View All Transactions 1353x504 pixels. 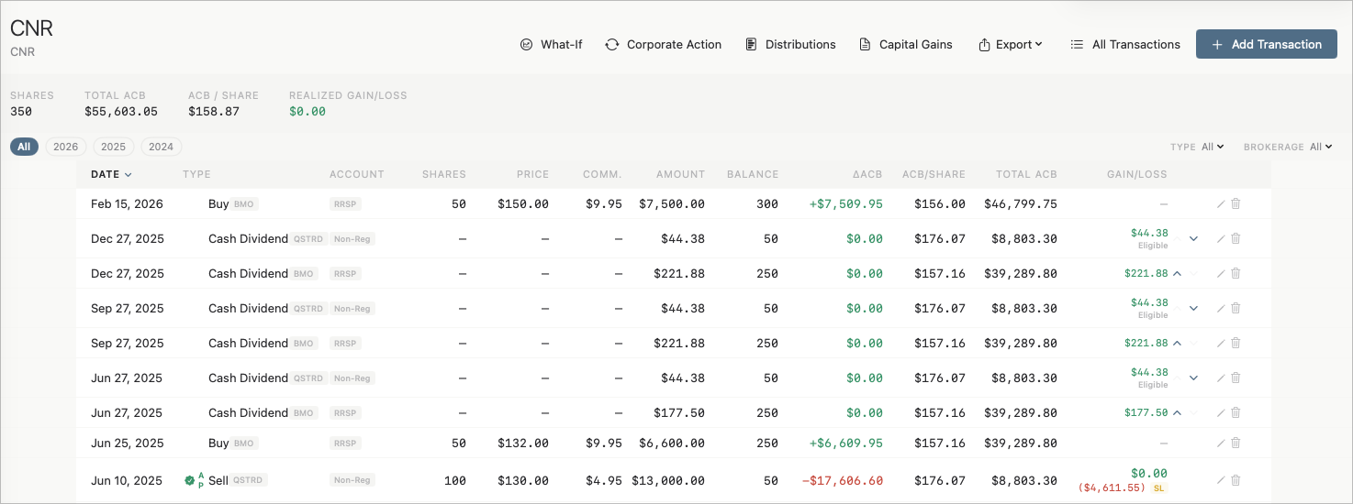(1125, 44)
